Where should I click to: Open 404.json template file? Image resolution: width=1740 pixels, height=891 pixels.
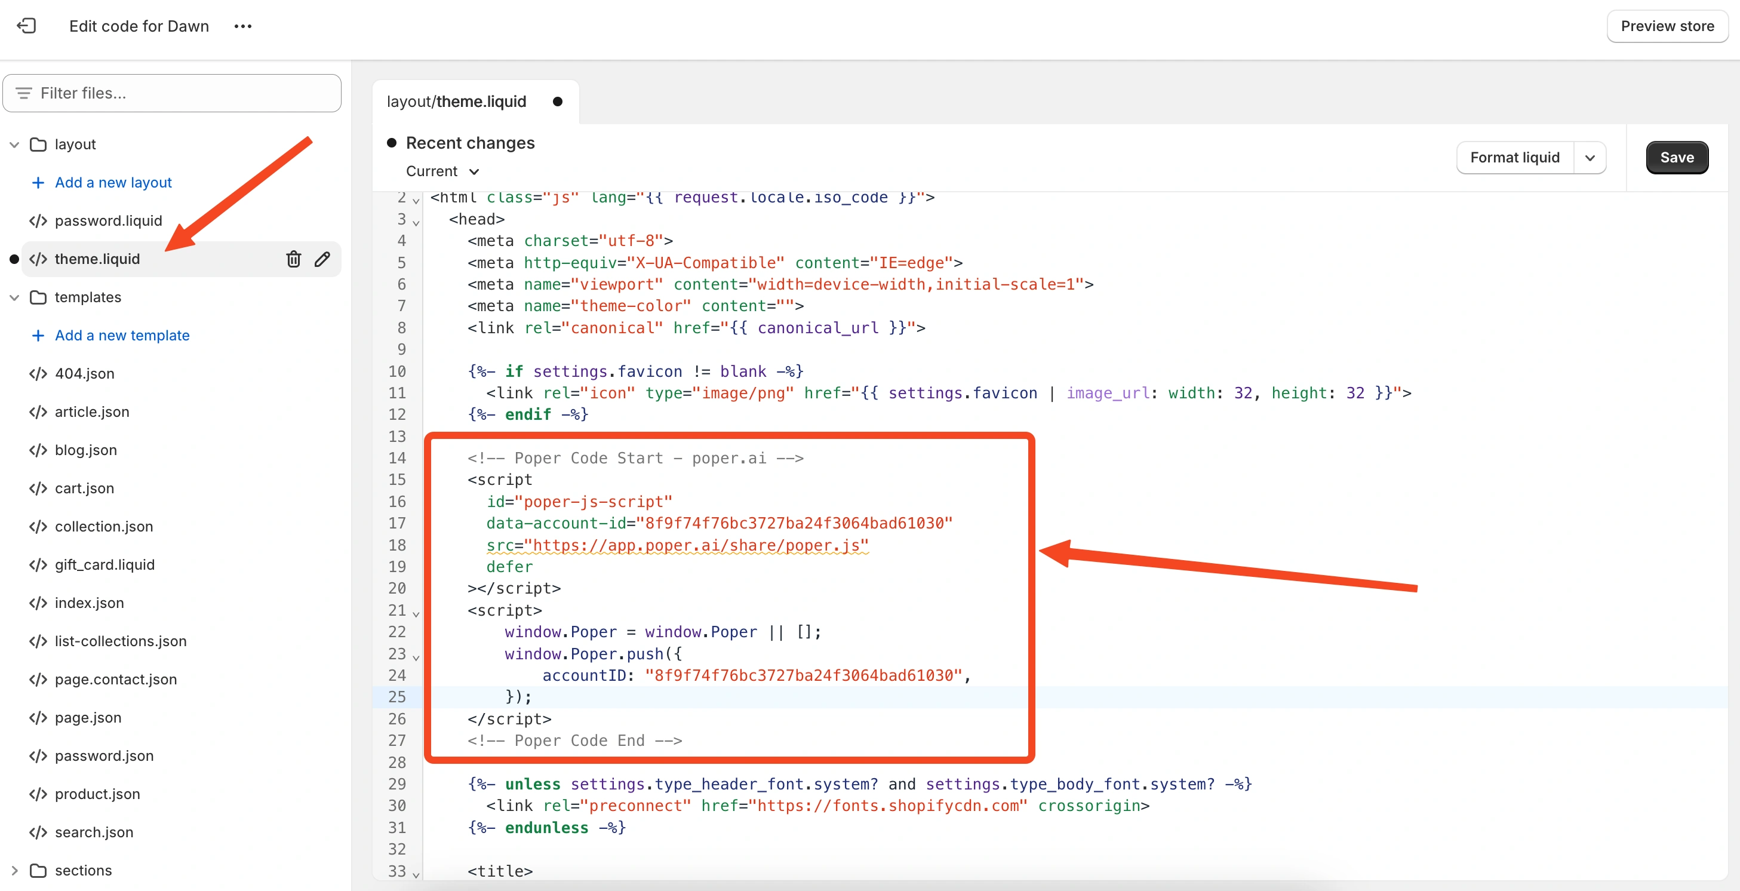click(84, 374)
